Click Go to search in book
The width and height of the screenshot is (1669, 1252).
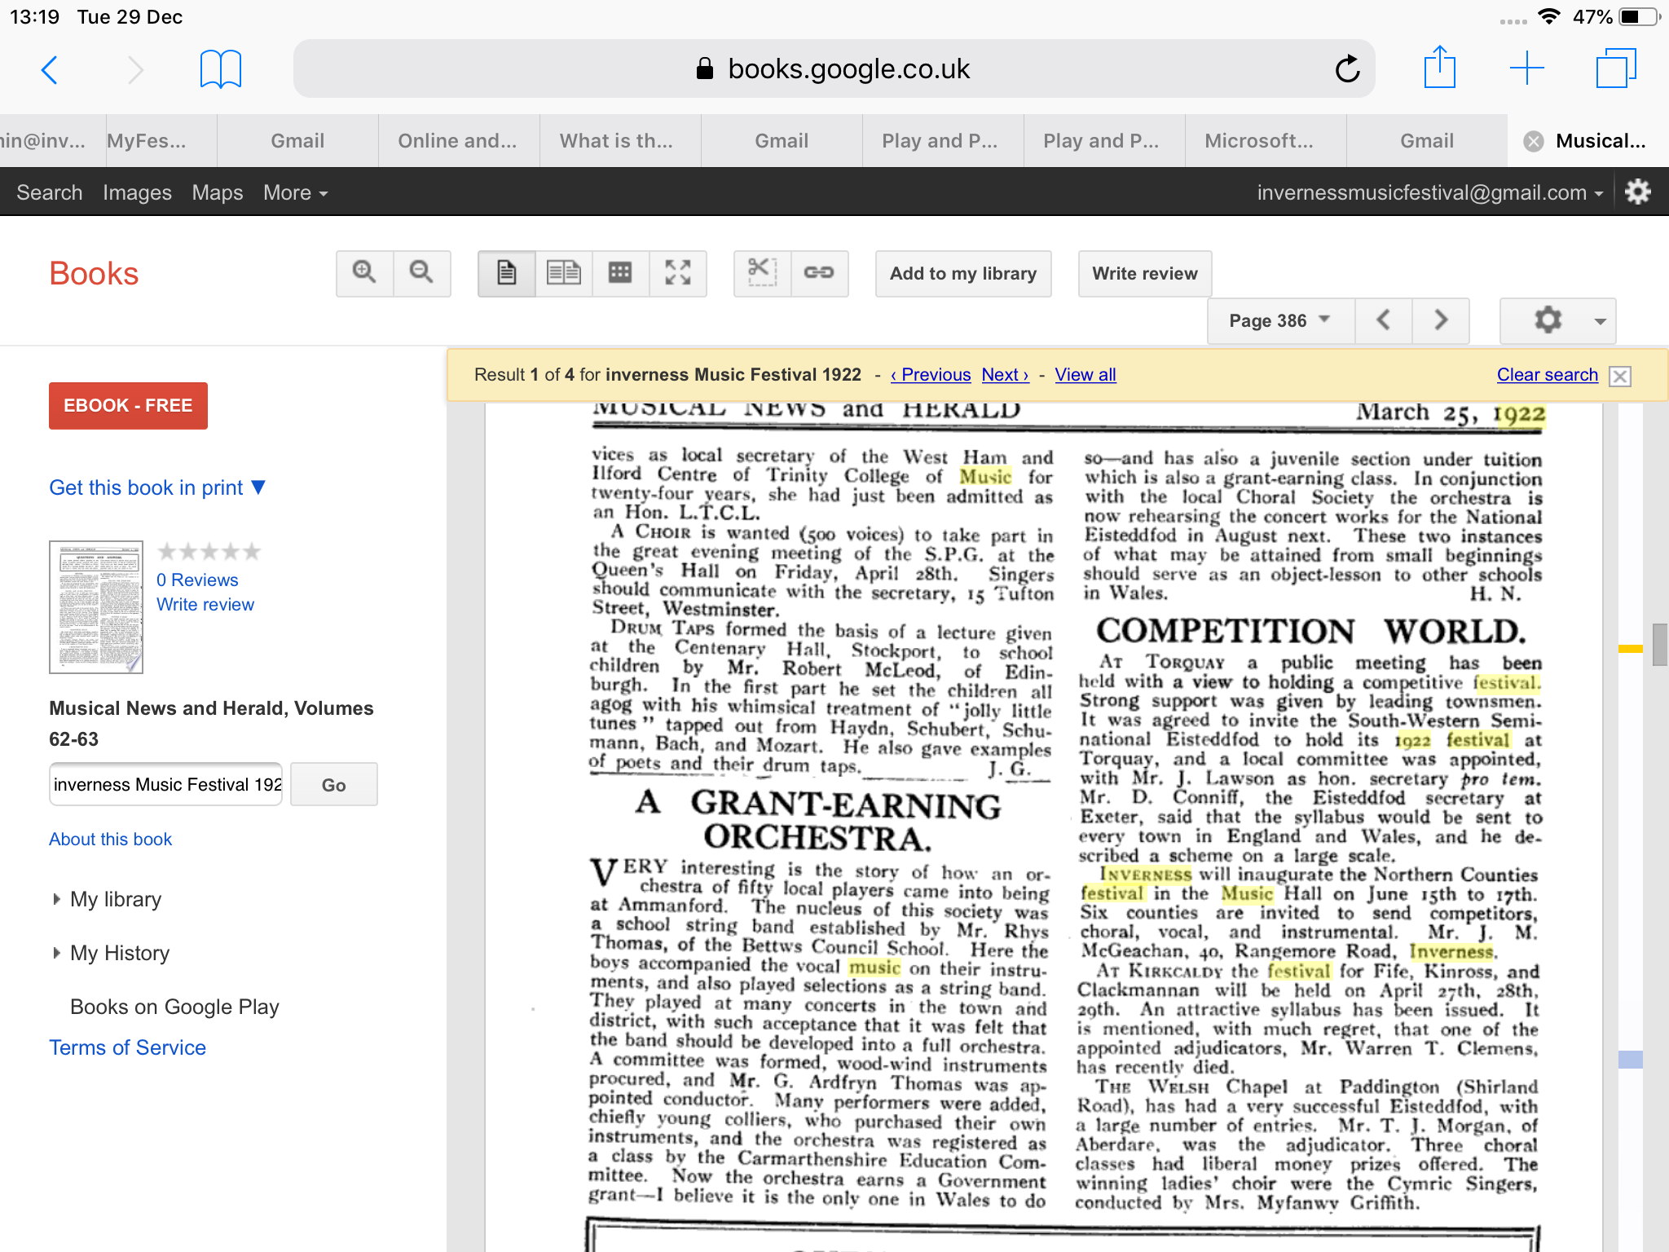coord(333,785)
